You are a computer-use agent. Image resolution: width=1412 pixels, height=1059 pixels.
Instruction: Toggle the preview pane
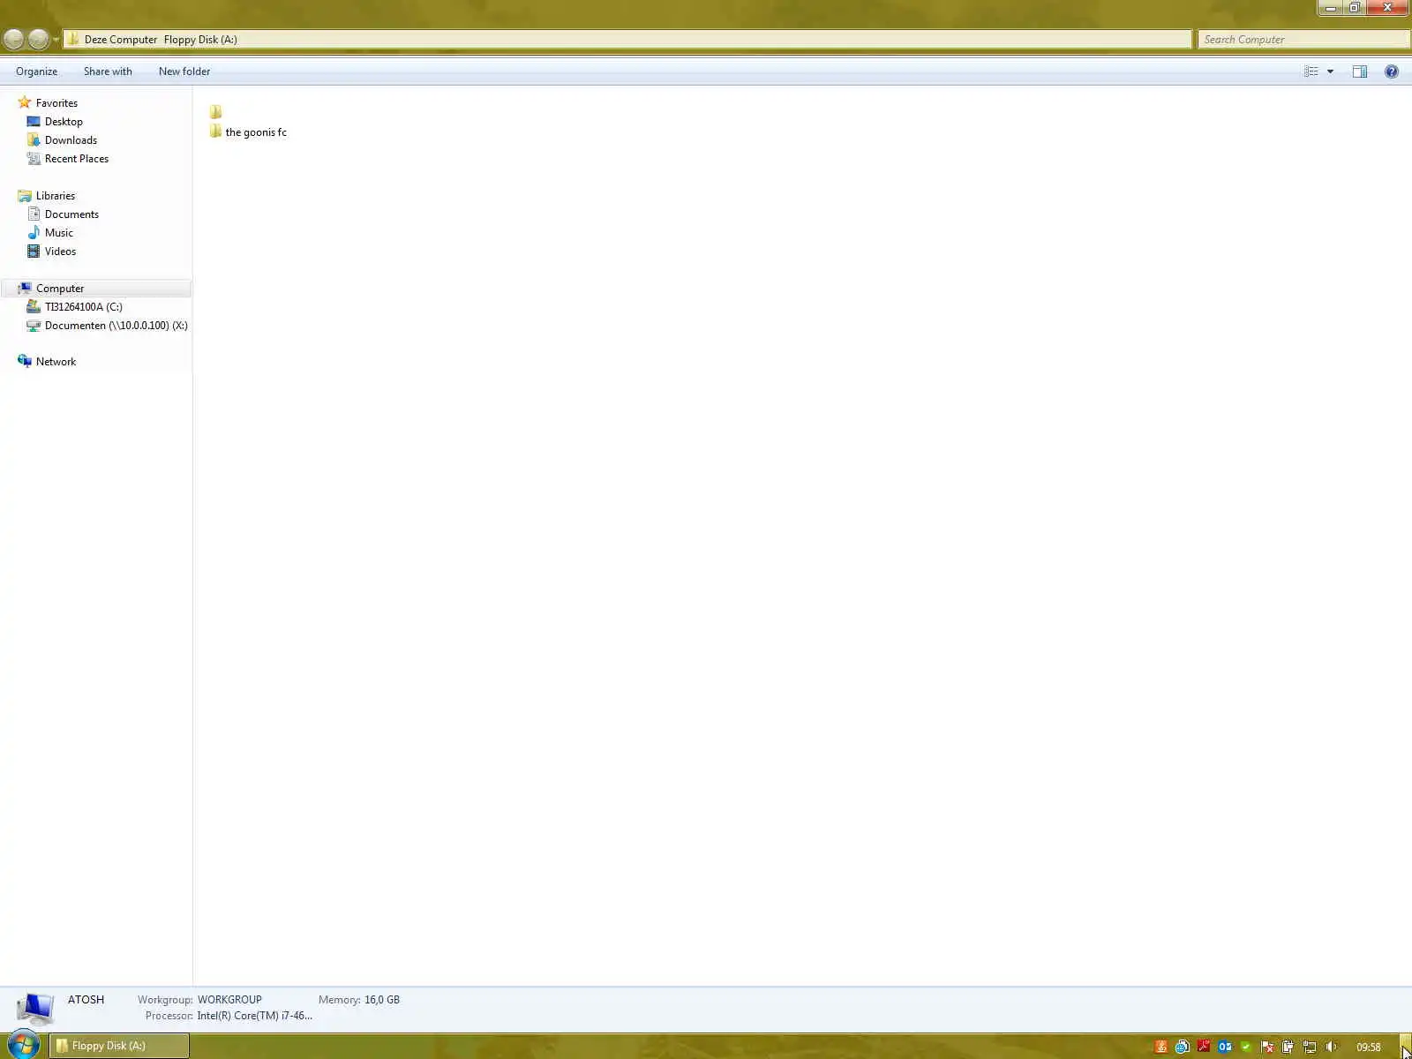pos(1360,71)
